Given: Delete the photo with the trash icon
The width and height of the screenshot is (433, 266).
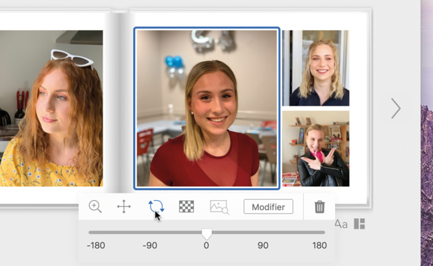Looking at the screenshot, I should (319, 207).
